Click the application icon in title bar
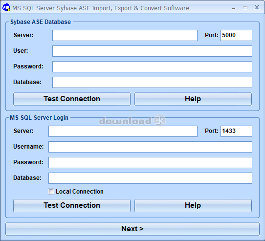This screenshot has width=265, height=241. click(6, 8)
